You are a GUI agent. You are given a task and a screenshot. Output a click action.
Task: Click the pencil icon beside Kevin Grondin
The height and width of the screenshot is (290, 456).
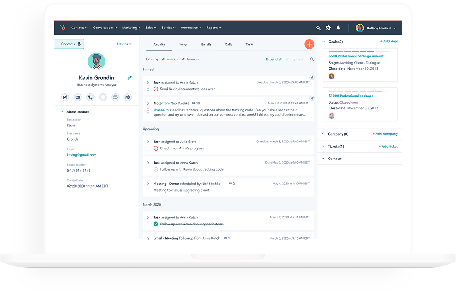coord(130,78)
